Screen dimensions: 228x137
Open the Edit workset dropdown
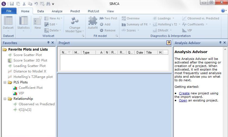point(51,24)
